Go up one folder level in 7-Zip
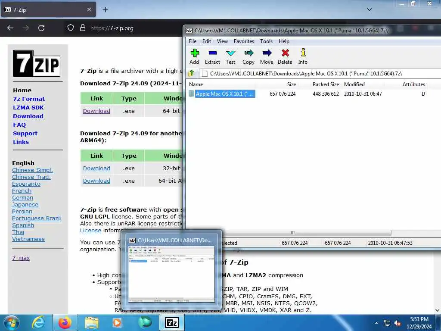This screenshot has height=331, width=441. click(192, 73)
